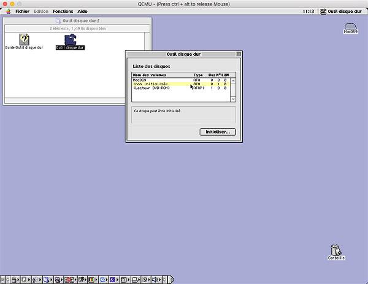Click the Nom des volumes column header
This screenshot has height=284, width=368.
pos(150,75)
